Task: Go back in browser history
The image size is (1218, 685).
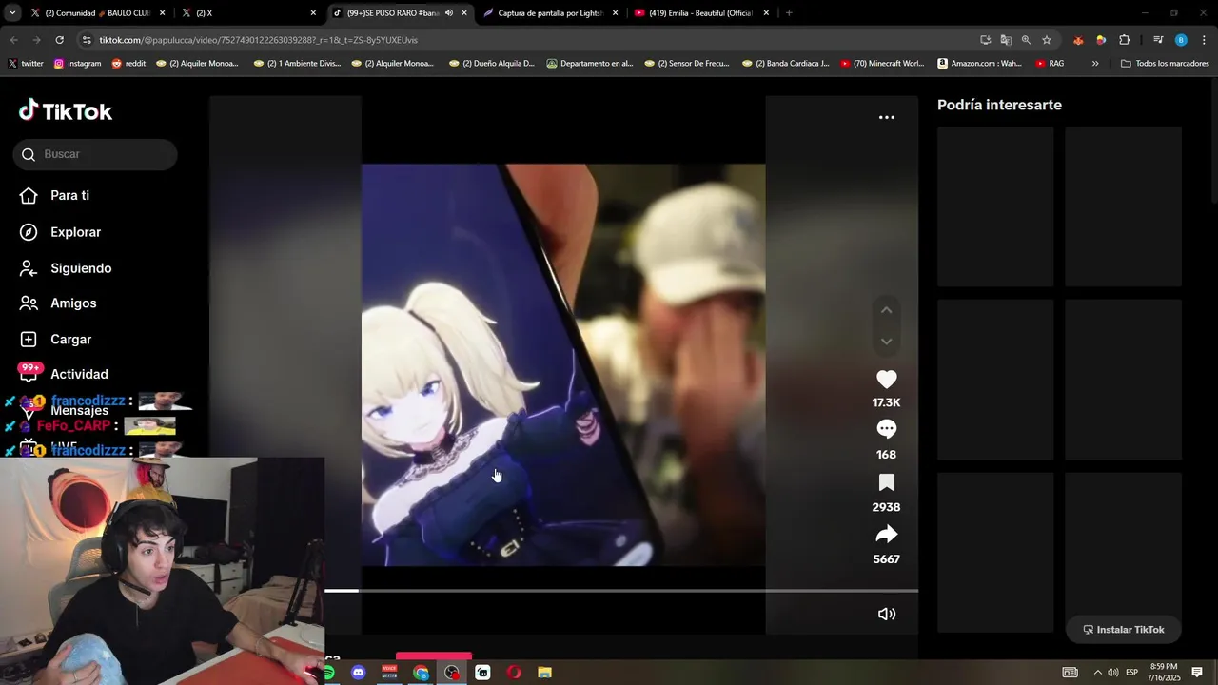Action: point(13,40)
